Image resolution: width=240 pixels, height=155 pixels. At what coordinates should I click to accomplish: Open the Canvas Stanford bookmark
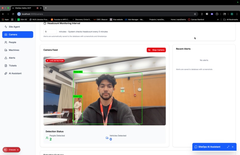point(196,20)
